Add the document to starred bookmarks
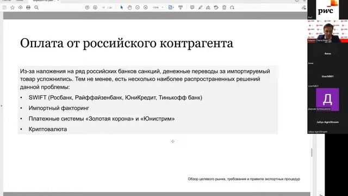 tap(13, 8)
